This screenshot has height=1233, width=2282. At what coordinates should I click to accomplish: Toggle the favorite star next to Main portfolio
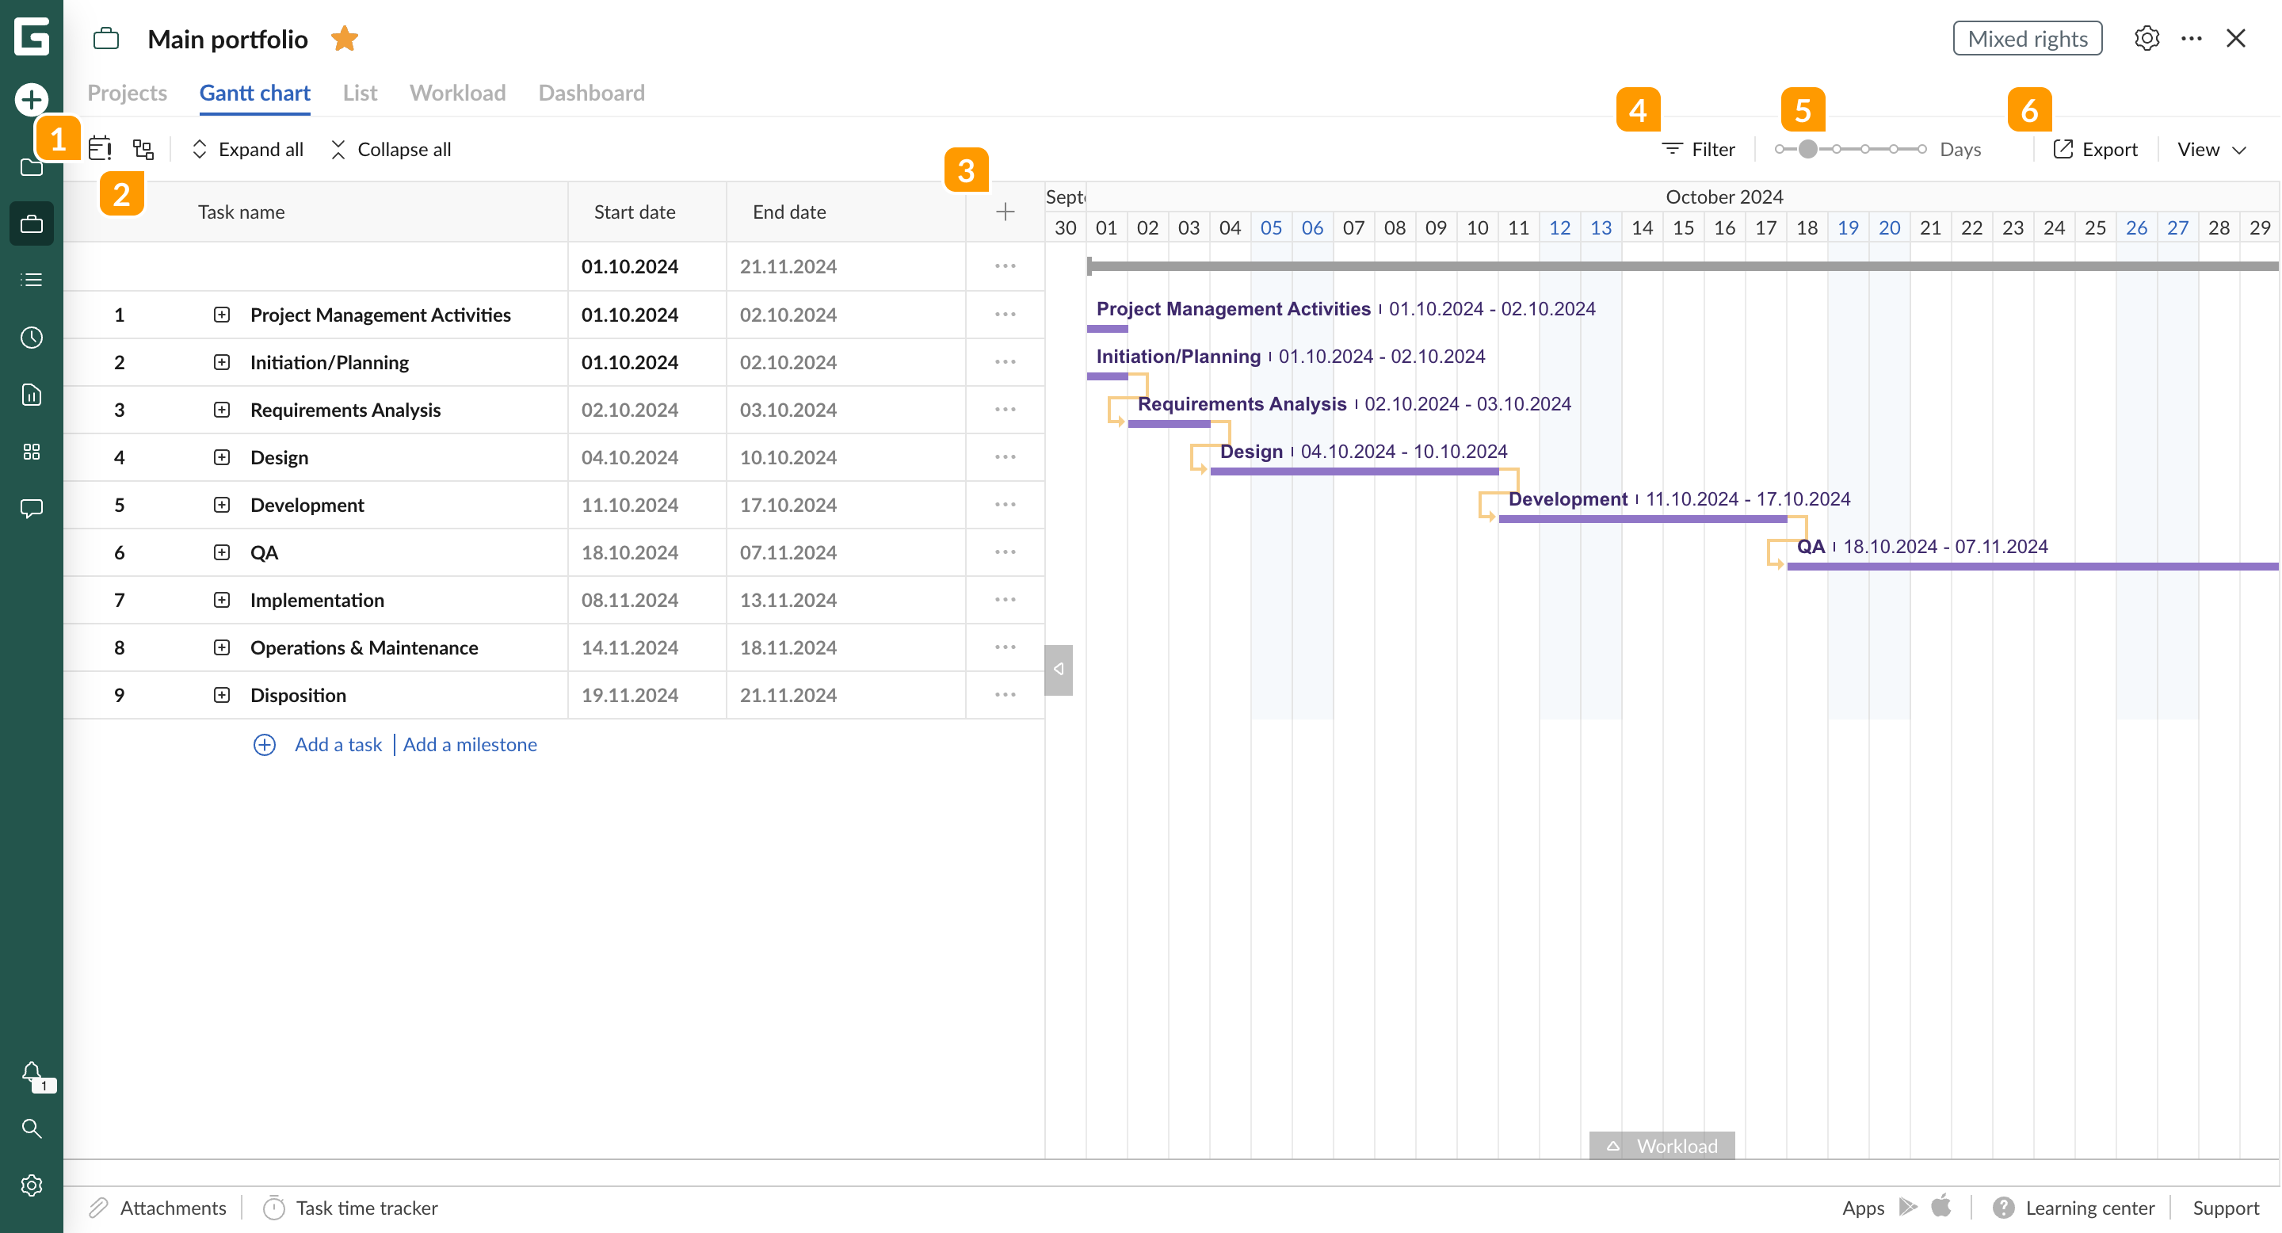[345, 38]
